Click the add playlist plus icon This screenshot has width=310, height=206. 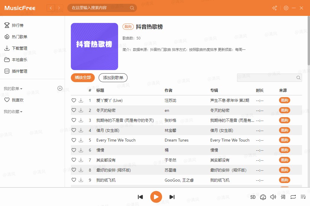tap(60, 88)
